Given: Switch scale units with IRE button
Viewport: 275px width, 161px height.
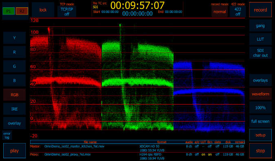Looking at the screenshot, I should 15,109.
